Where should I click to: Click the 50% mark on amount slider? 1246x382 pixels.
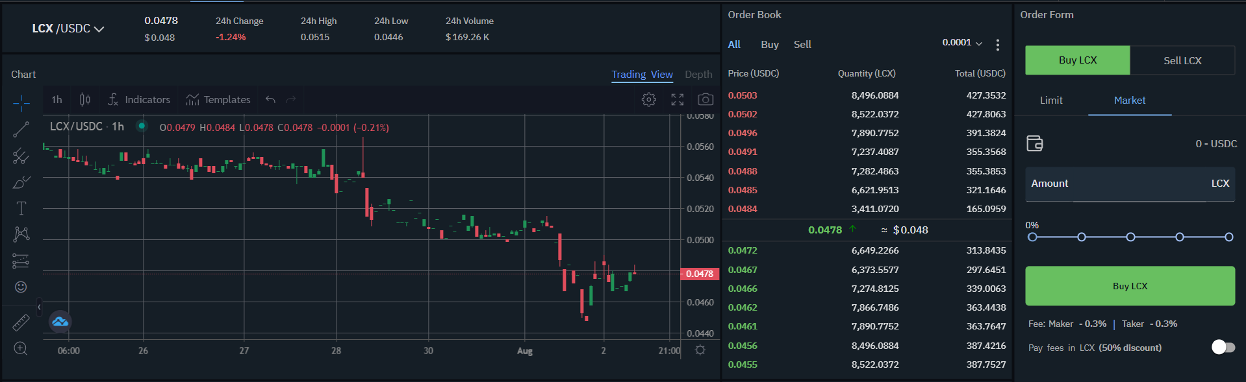click(x=1130, y=237)
